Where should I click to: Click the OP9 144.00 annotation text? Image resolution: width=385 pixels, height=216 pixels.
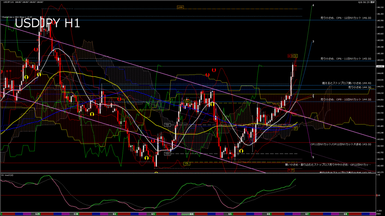tap(346, 100)
